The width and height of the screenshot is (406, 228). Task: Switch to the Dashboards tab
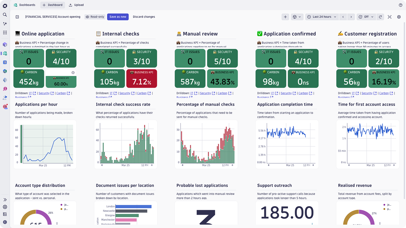[24, 5]
